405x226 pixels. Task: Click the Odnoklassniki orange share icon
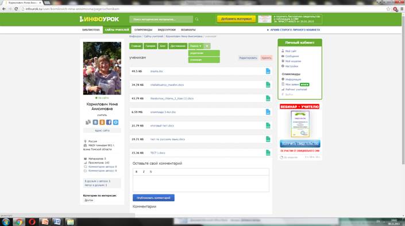click(102, 122)
